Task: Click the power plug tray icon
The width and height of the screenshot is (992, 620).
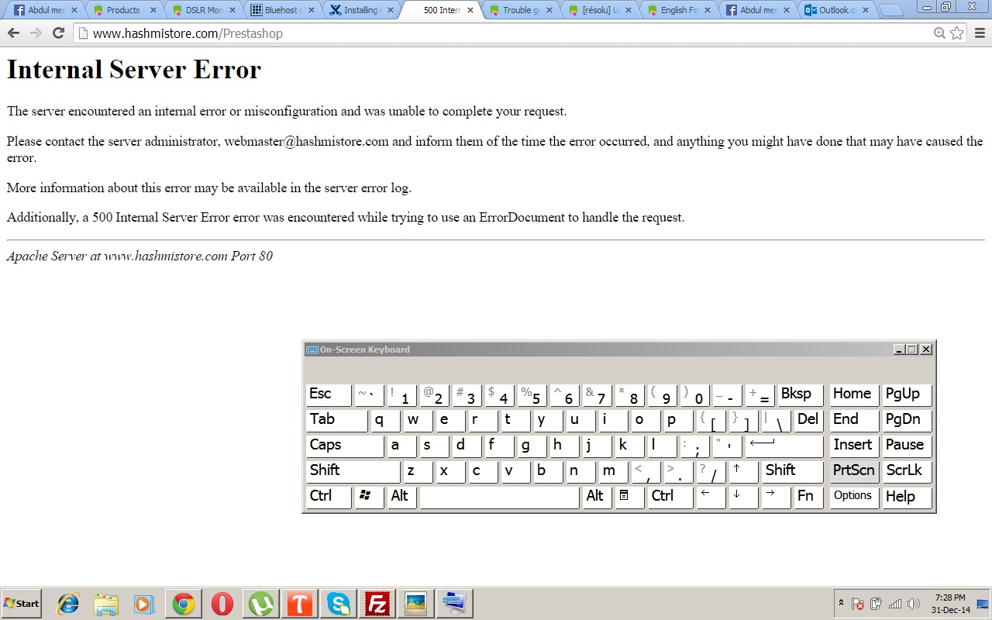Action: click(877, 604)
